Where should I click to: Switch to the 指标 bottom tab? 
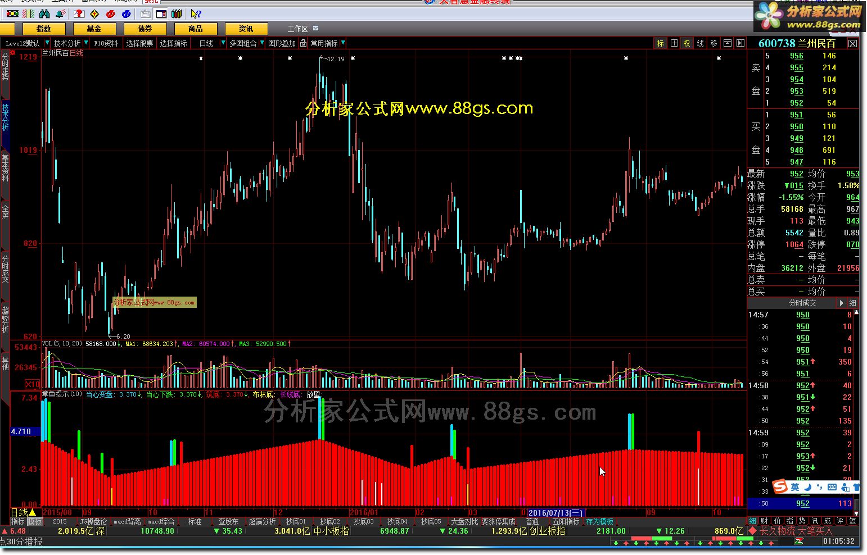(x=18, y=521)
